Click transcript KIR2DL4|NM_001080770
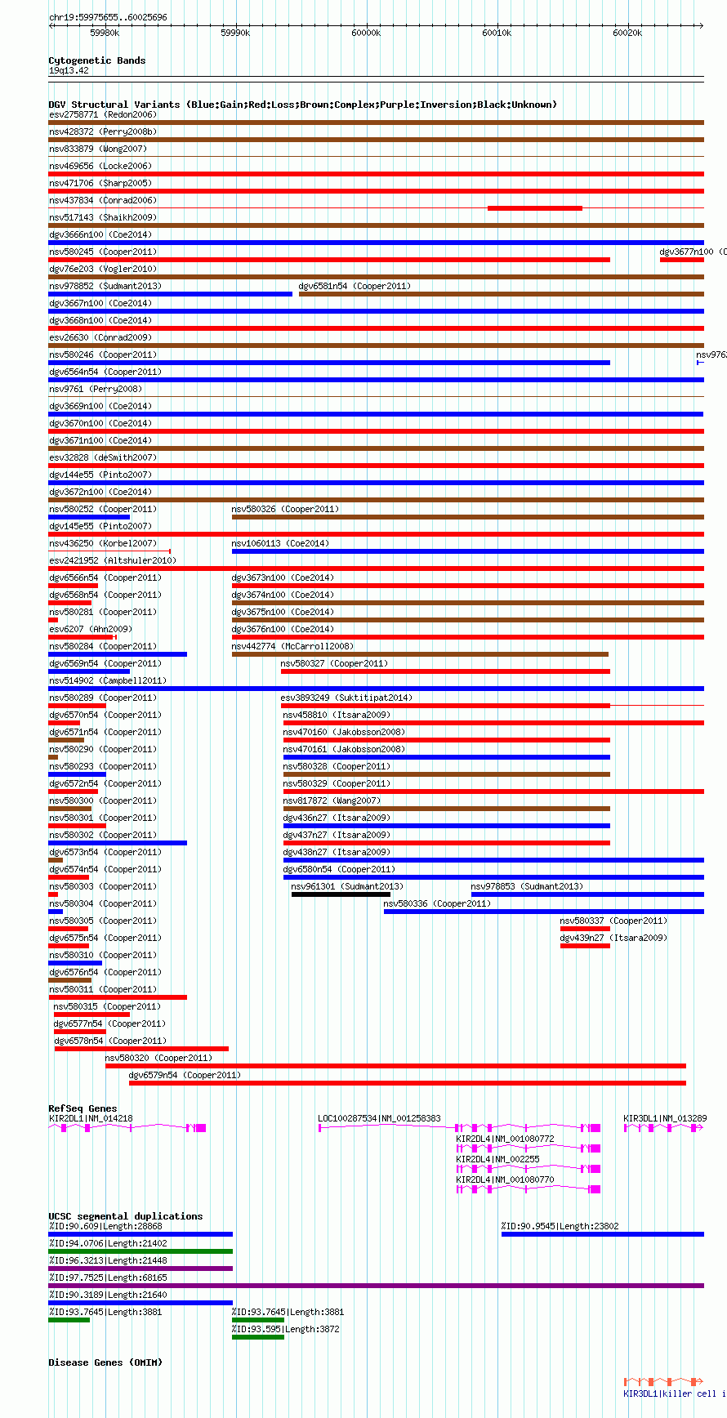This screenshot has width=727, height=1418. [x=528, y=1188]
